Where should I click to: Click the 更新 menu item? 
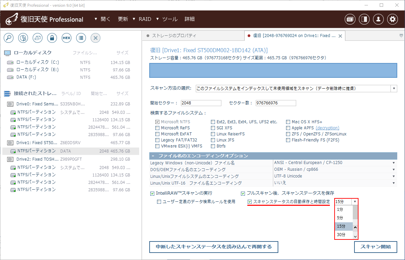coord(123,19)
